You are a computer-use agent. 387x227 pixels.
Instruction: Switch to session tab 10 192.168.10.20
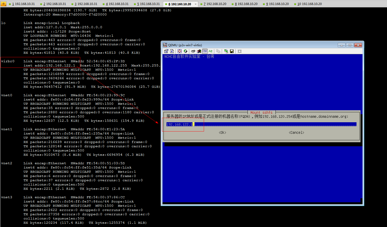point(307,4)
